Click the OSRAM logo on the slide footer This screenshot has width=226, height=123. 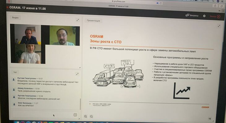[205, 107]
